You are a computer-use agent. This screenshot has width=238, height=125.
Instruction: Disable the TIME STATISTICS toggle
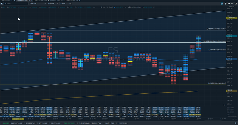(68, 123)
